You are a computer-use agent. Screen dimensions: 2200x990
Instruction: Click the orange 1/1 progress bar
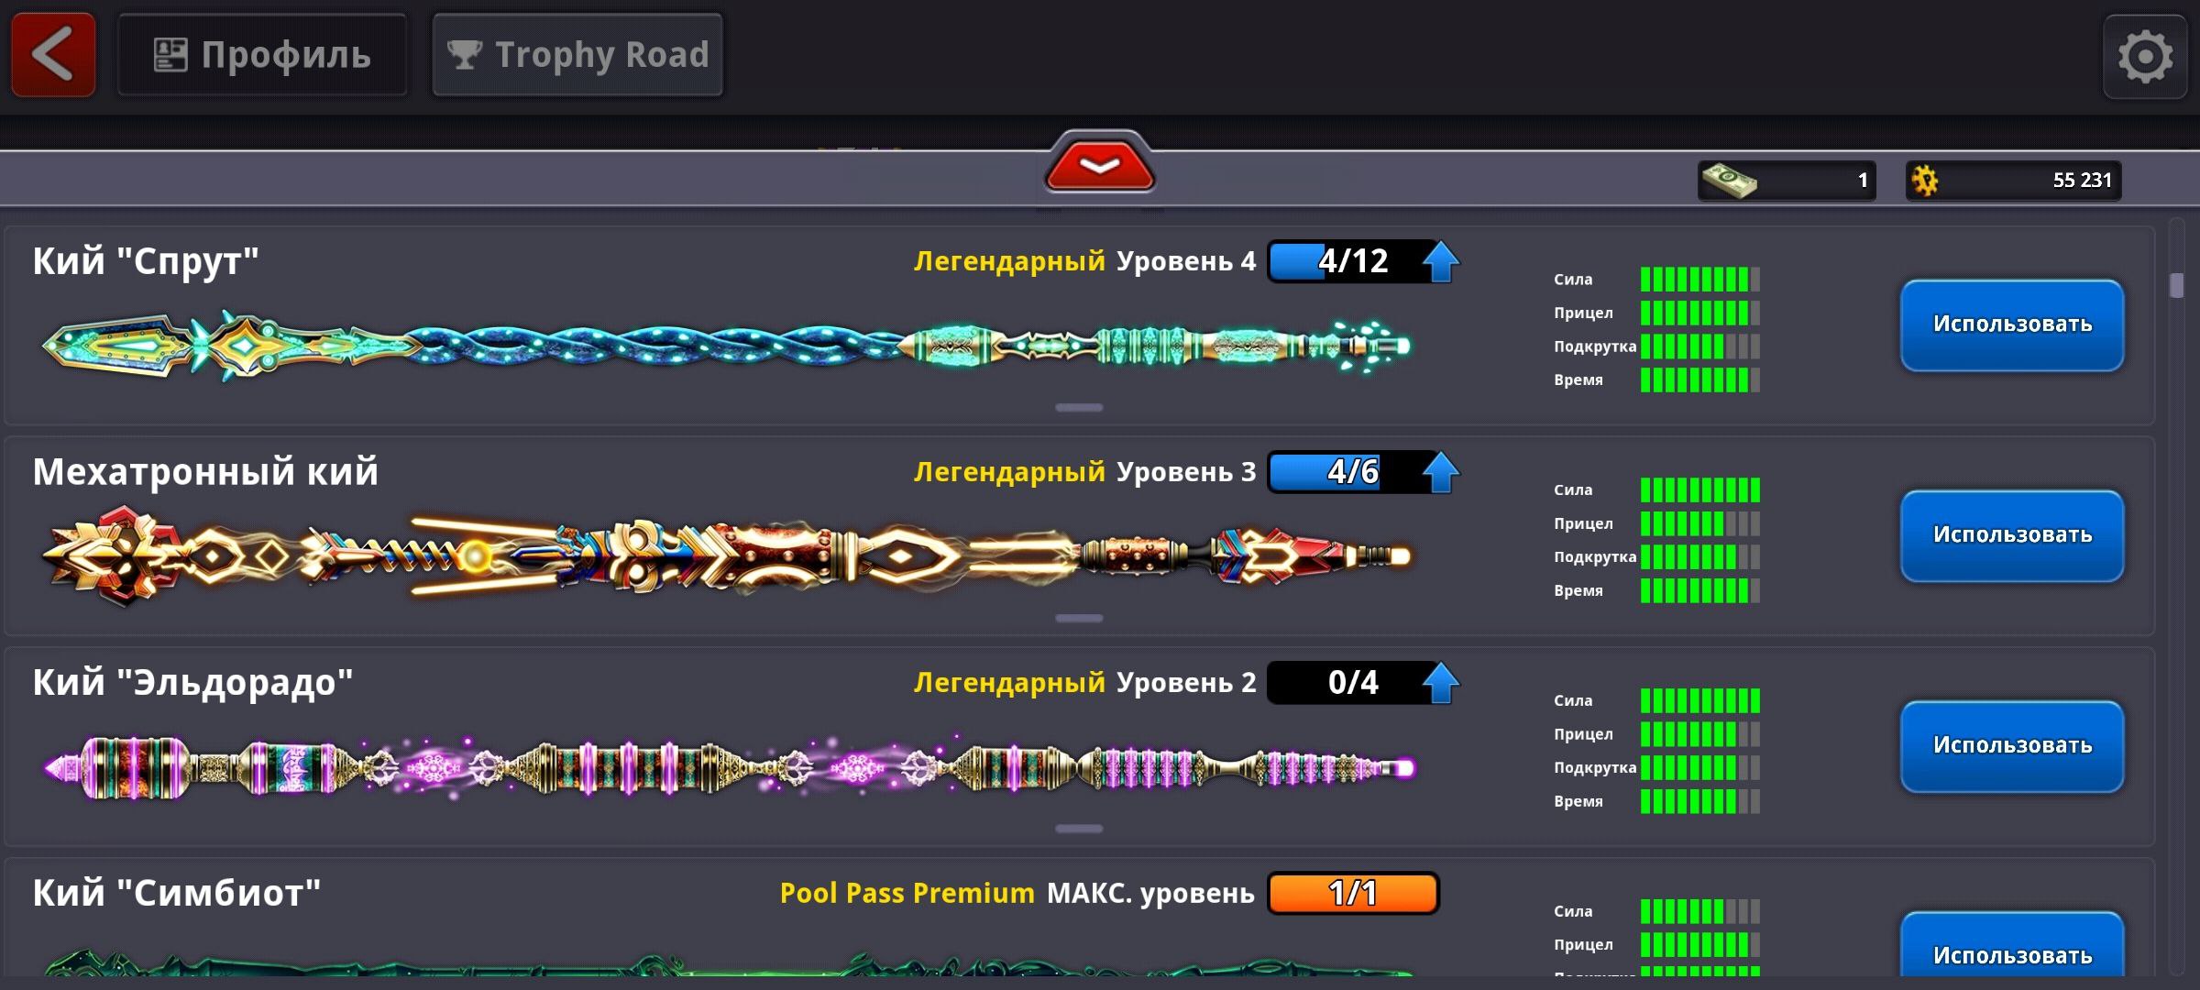point(1353,893)
